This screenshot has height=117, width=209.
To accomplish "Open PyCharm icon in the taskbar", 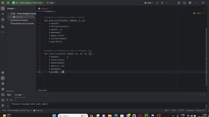I will 146,116.
